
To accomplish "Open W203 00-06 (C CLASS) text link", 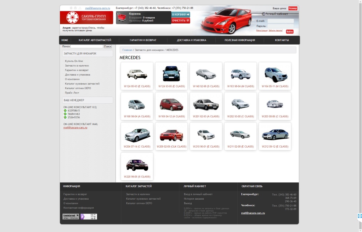I will (x=275, y=116).
